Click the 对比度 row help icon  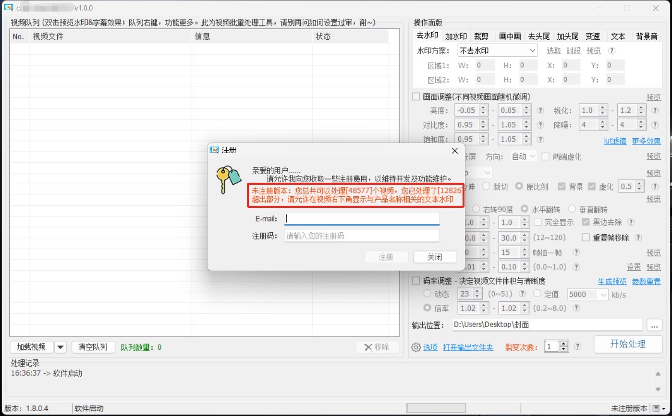[540, 125]
